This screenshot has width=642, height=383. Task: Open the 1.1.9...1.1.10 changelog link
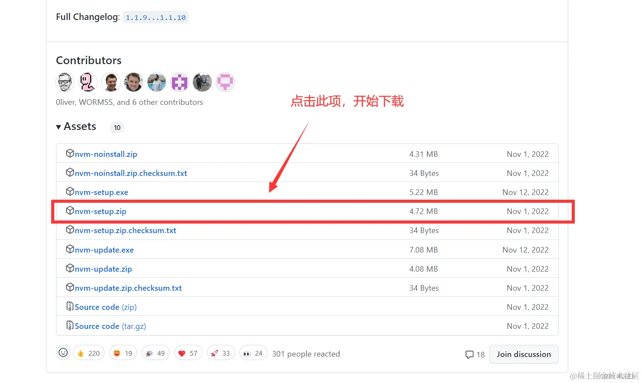point(156,17)
